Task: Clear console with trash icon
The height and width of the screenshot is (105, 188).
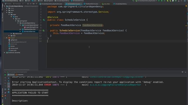Action: [x=9, y=92]
